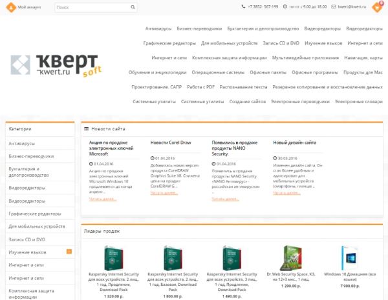Open Для мобильных устройств top menu item
Viewport: 388px width, 300px height.
point(230,43)
